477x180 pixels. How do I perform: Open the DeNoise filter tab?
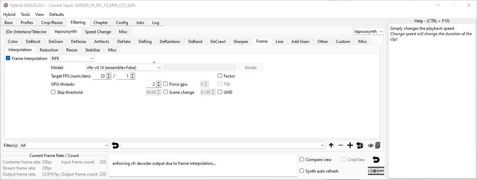78,42
